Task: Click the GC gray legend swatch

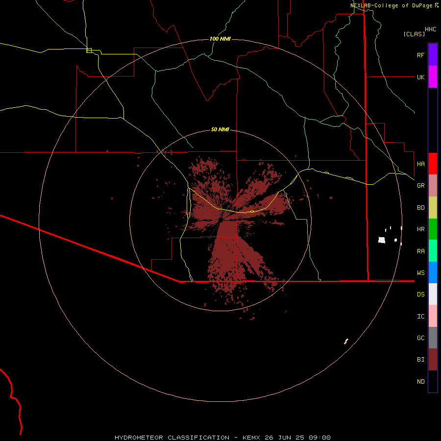Action: coord(433,338)
